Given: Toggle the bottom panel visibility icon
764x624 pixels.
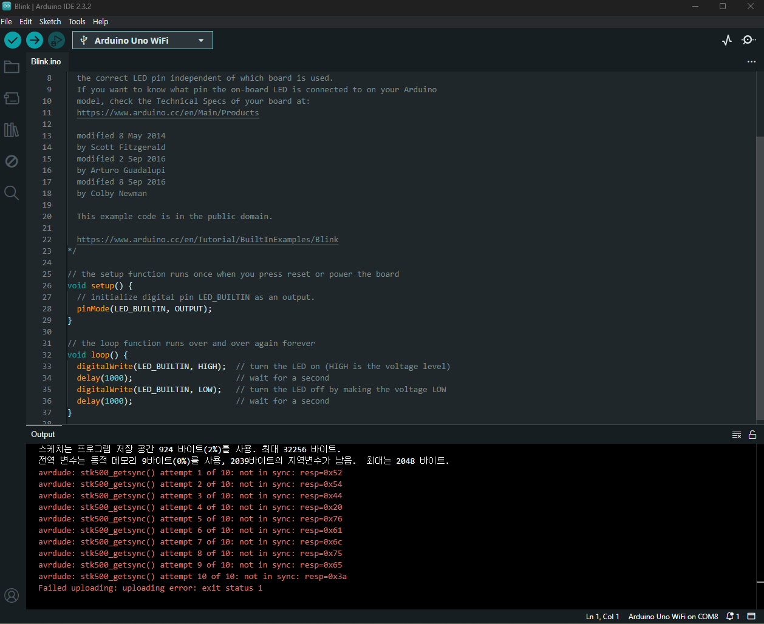Looking at the screenshot, I should point(751,616).
